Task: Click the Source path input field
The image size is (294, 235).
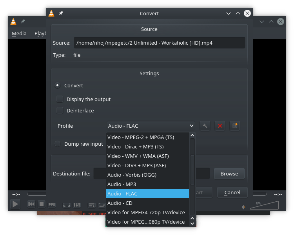Action: coord(160,43)
